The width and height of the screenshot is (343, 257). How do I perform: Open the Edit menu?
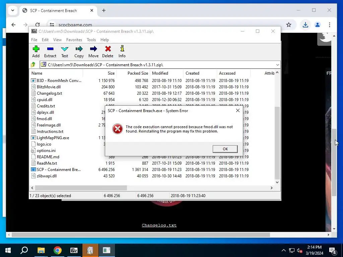pos(45,40)
